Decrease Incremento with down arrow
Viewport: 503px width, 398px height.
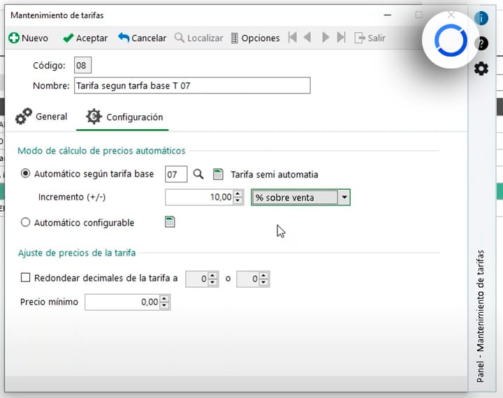[238, 200]
